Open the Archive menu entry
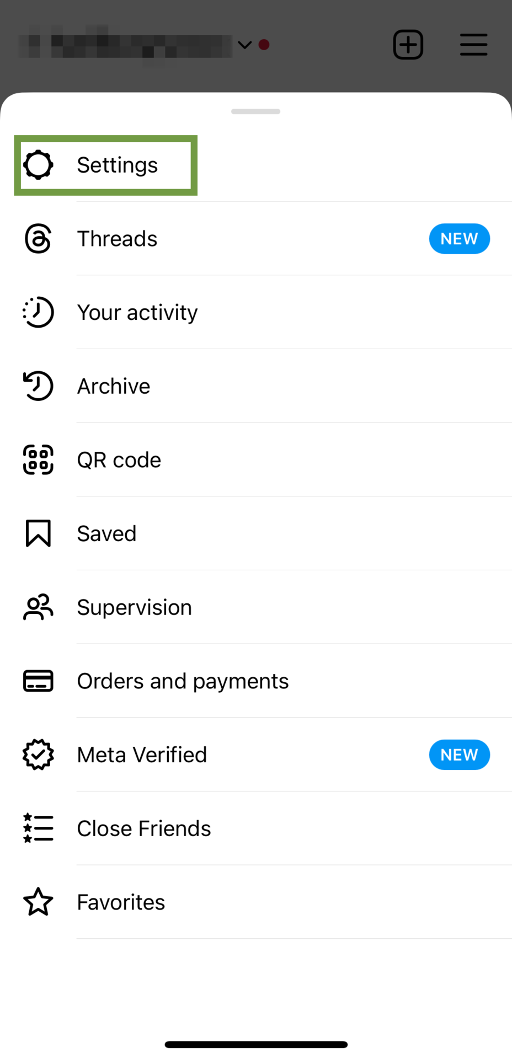Viewport: 512px width, 1059px height. click(x=114, y=386)
